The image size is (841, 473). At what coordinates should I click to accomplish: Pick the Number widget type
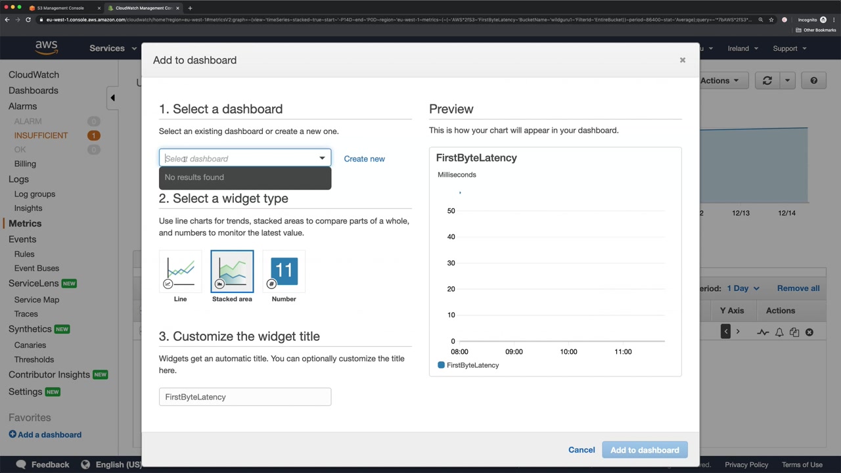point(284,272)
